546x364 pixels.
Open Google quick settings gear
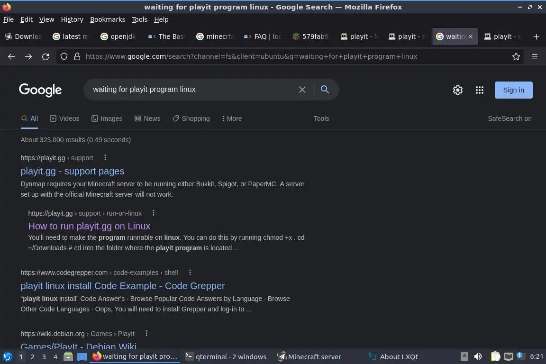(457, 90)
